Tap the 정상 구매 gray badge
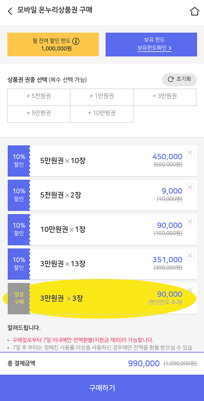The width and height of the screenshot is (204, 401). pyautogui.click(x=19, y=298)
